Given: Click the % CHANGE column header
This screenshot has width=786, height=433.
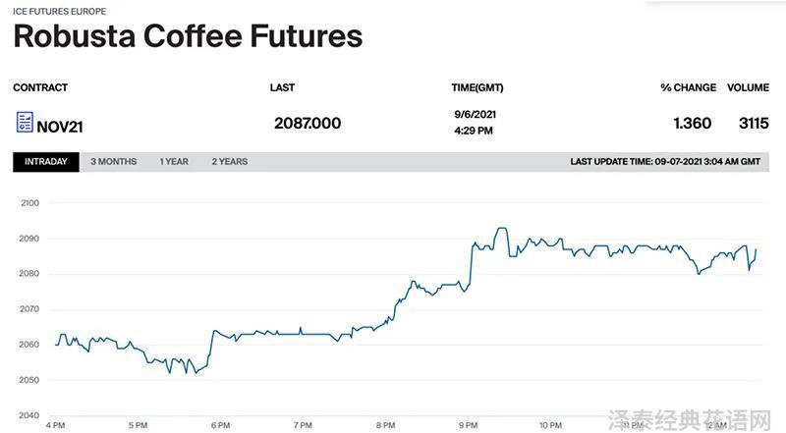Looking at the screenshot, I should point(689,87).
